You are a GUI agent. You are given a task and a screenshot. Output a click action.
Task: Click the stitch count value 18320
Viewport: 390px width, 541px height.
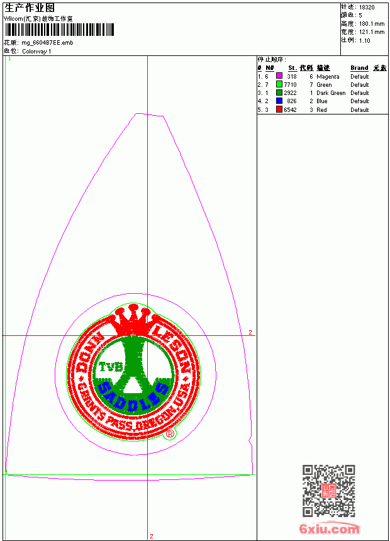(367, 8)
